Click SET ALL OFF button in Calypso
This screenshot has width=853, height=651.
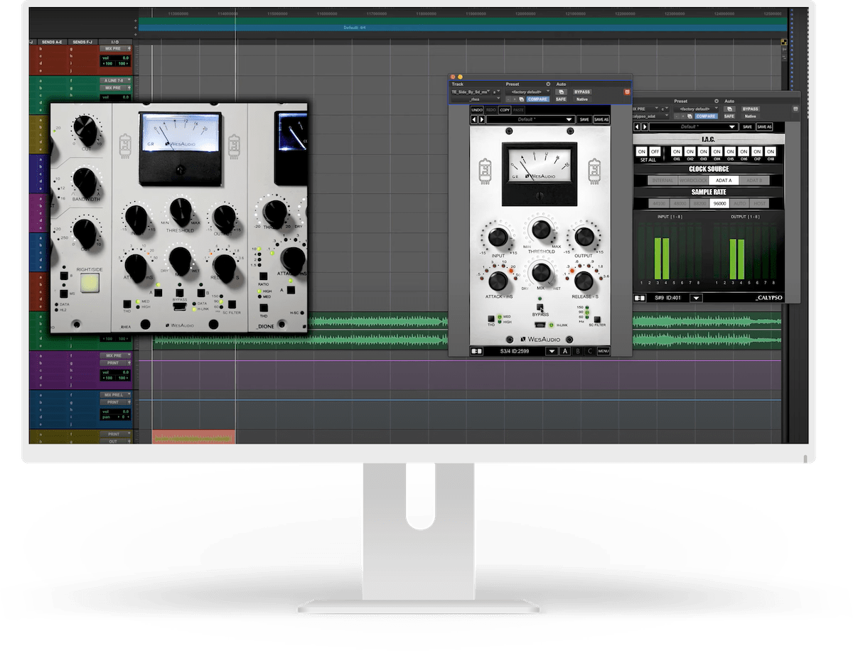(655, 151)
